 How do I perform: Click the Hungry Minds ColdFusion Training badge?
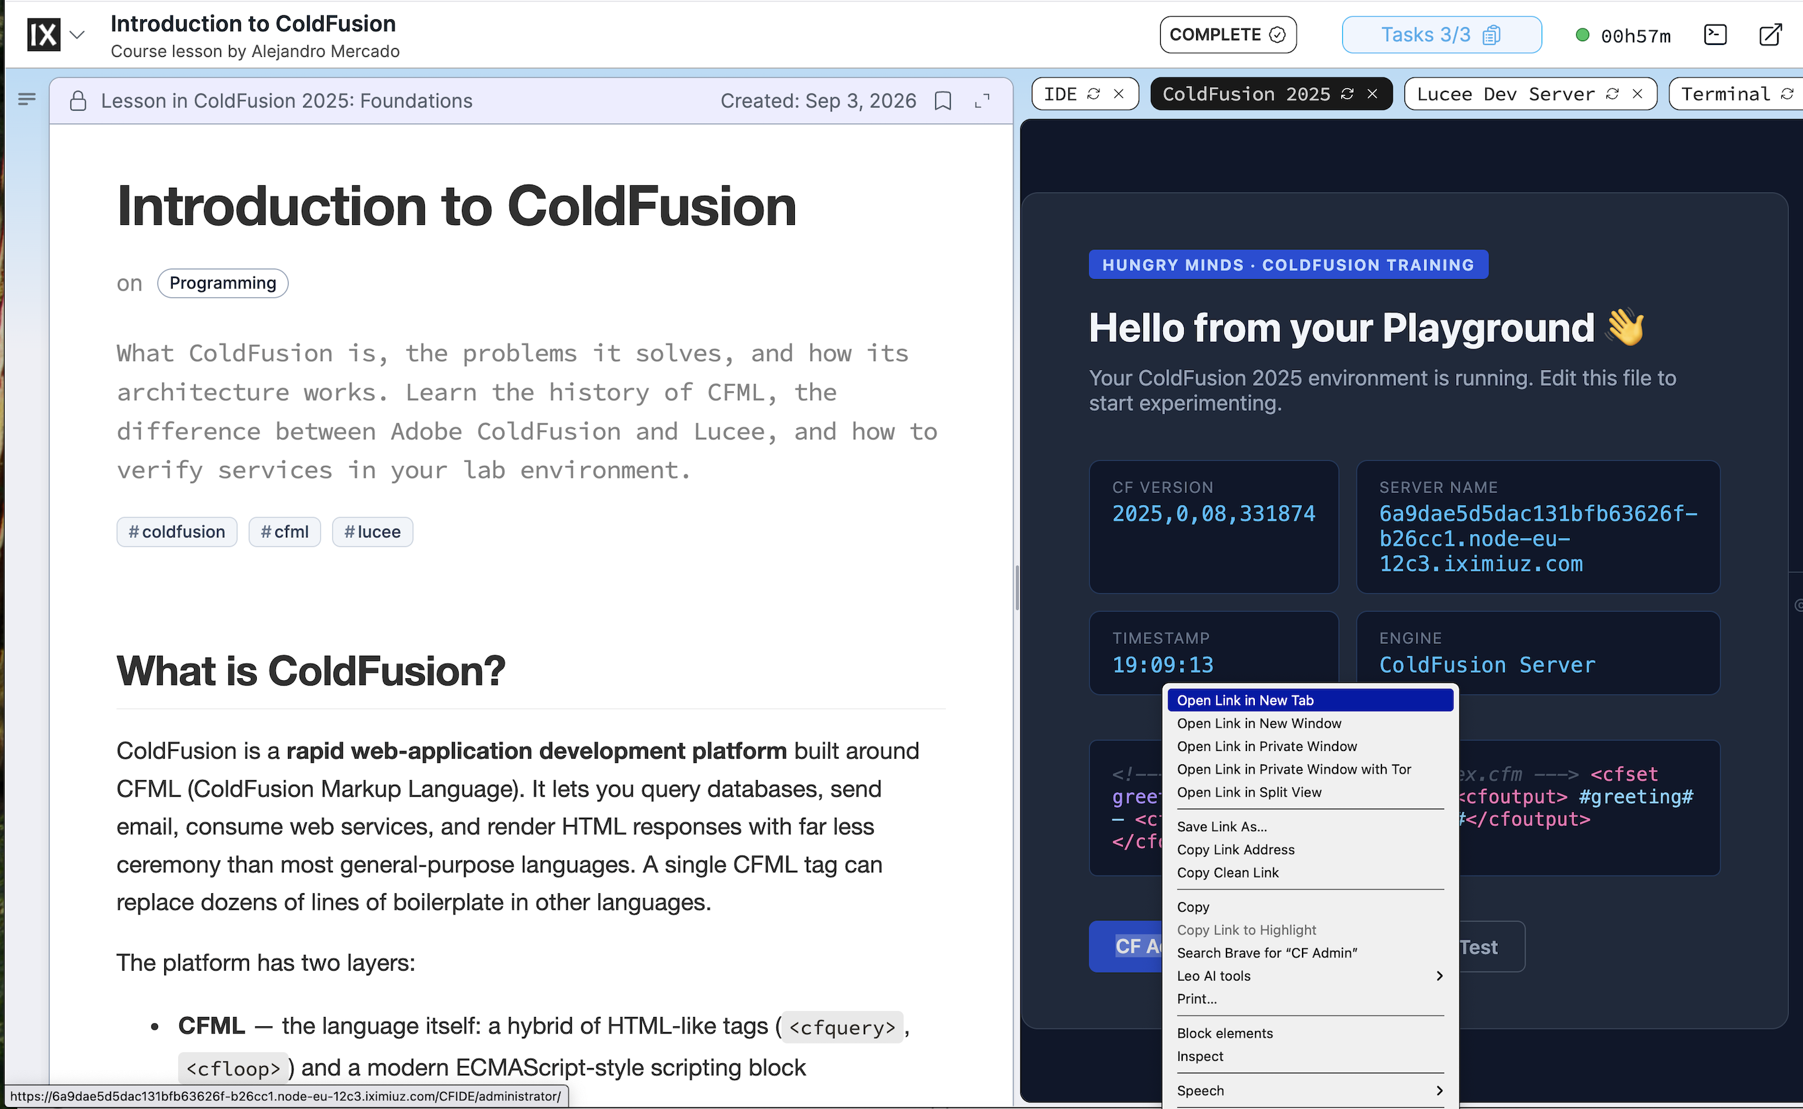(1288, 264)
